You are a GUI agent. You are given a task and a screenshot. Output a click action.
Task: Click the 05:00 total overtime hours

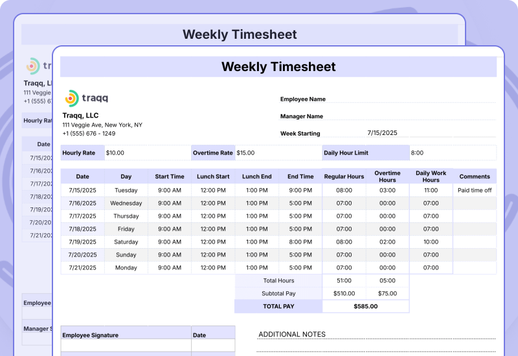click(387, 280)
